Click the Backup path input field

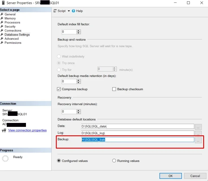pos(137,140)
